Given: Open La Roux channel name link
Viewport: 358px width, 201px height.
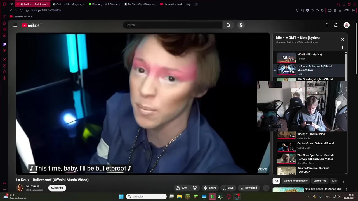Looking at the screenshot, I should click(31, 186).
